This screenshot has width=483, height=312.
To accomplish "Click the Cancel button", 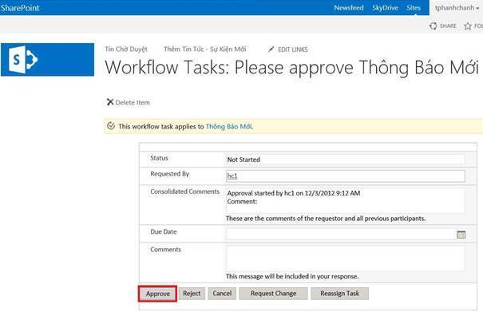I will point(222,294).
